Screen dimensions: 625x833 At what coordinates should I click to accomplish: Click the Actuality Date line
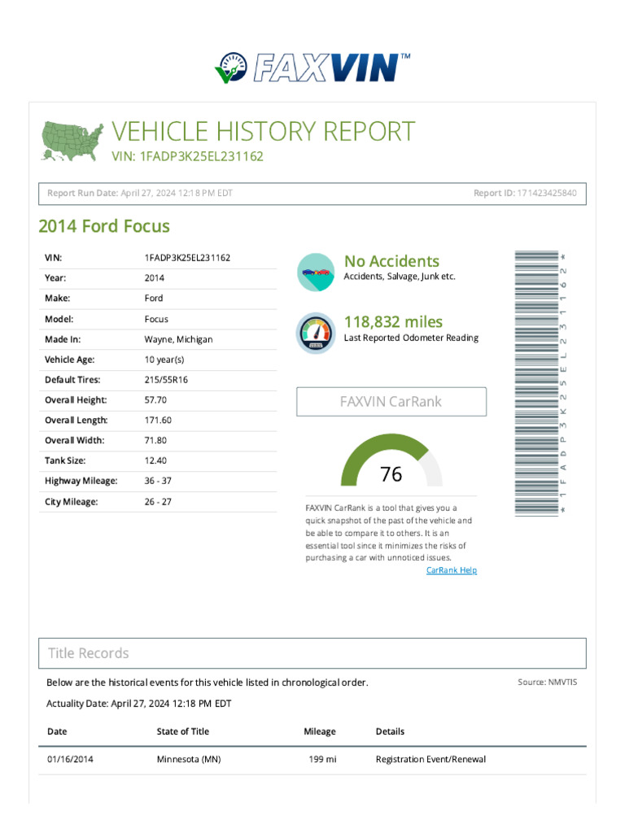(138, 704)
